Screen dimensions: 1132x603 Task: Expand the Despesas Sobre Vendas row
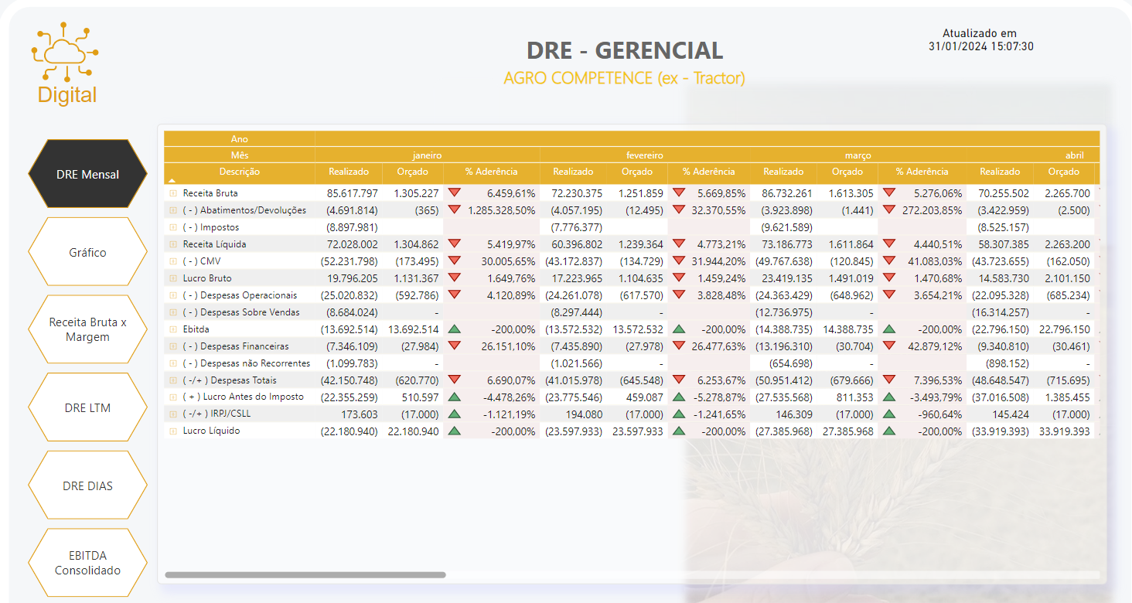coord(173,312)
